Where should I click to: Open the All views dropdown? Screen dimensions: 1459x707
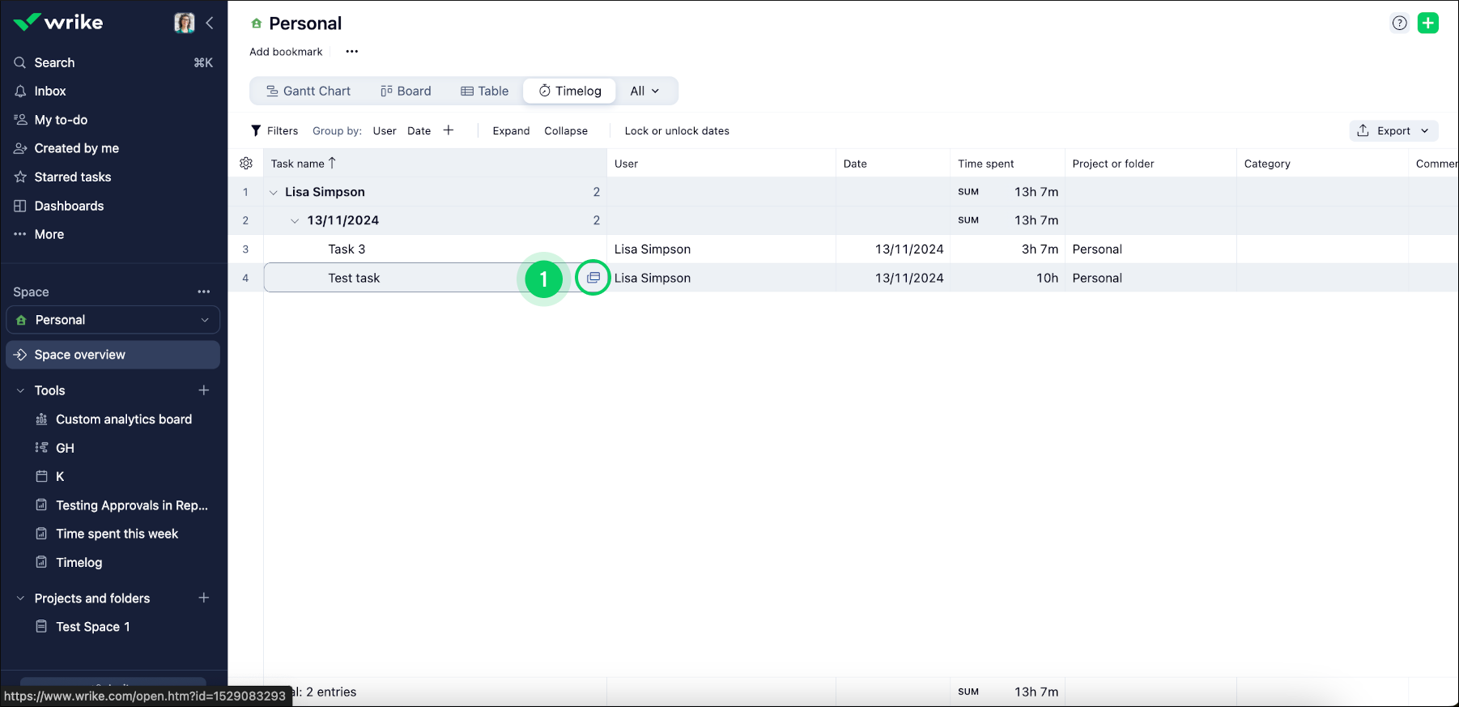644,91
